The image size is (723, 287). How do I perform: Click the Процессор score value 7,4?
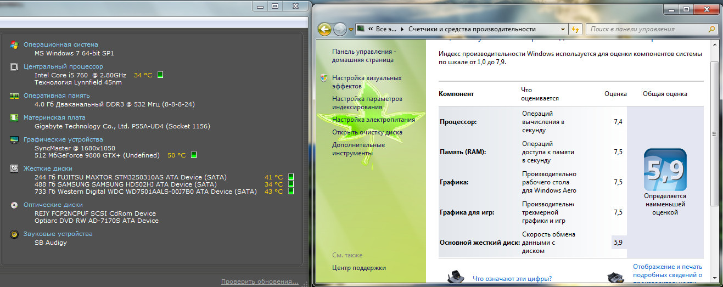[x=618, y=122]
